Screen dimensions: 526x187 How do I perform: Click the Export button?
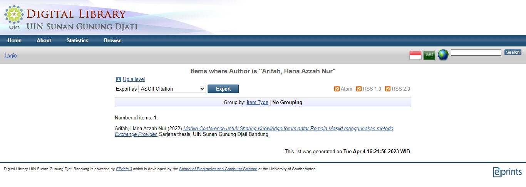coord(223,89)
